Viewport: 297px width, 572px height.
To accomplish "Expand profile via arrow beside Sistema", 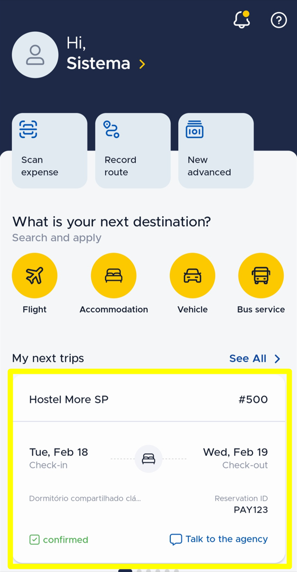I will [142, 64].
